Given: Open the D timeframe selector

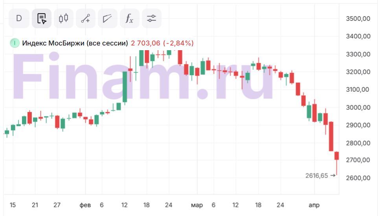Looking at the screenshot, I should [19, 18].
